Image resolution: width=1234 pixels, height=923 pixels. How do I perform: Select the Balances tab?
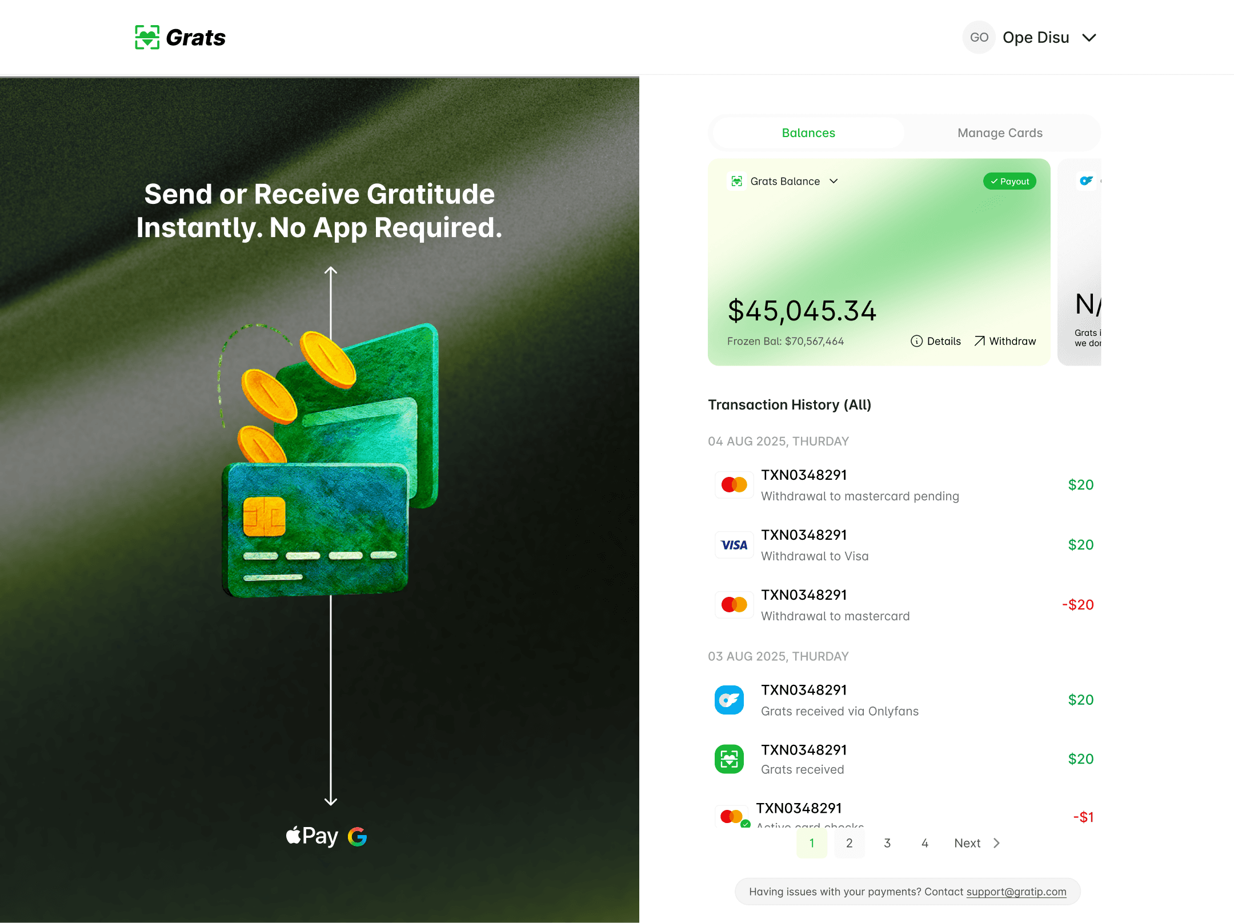tap(808, 133)
